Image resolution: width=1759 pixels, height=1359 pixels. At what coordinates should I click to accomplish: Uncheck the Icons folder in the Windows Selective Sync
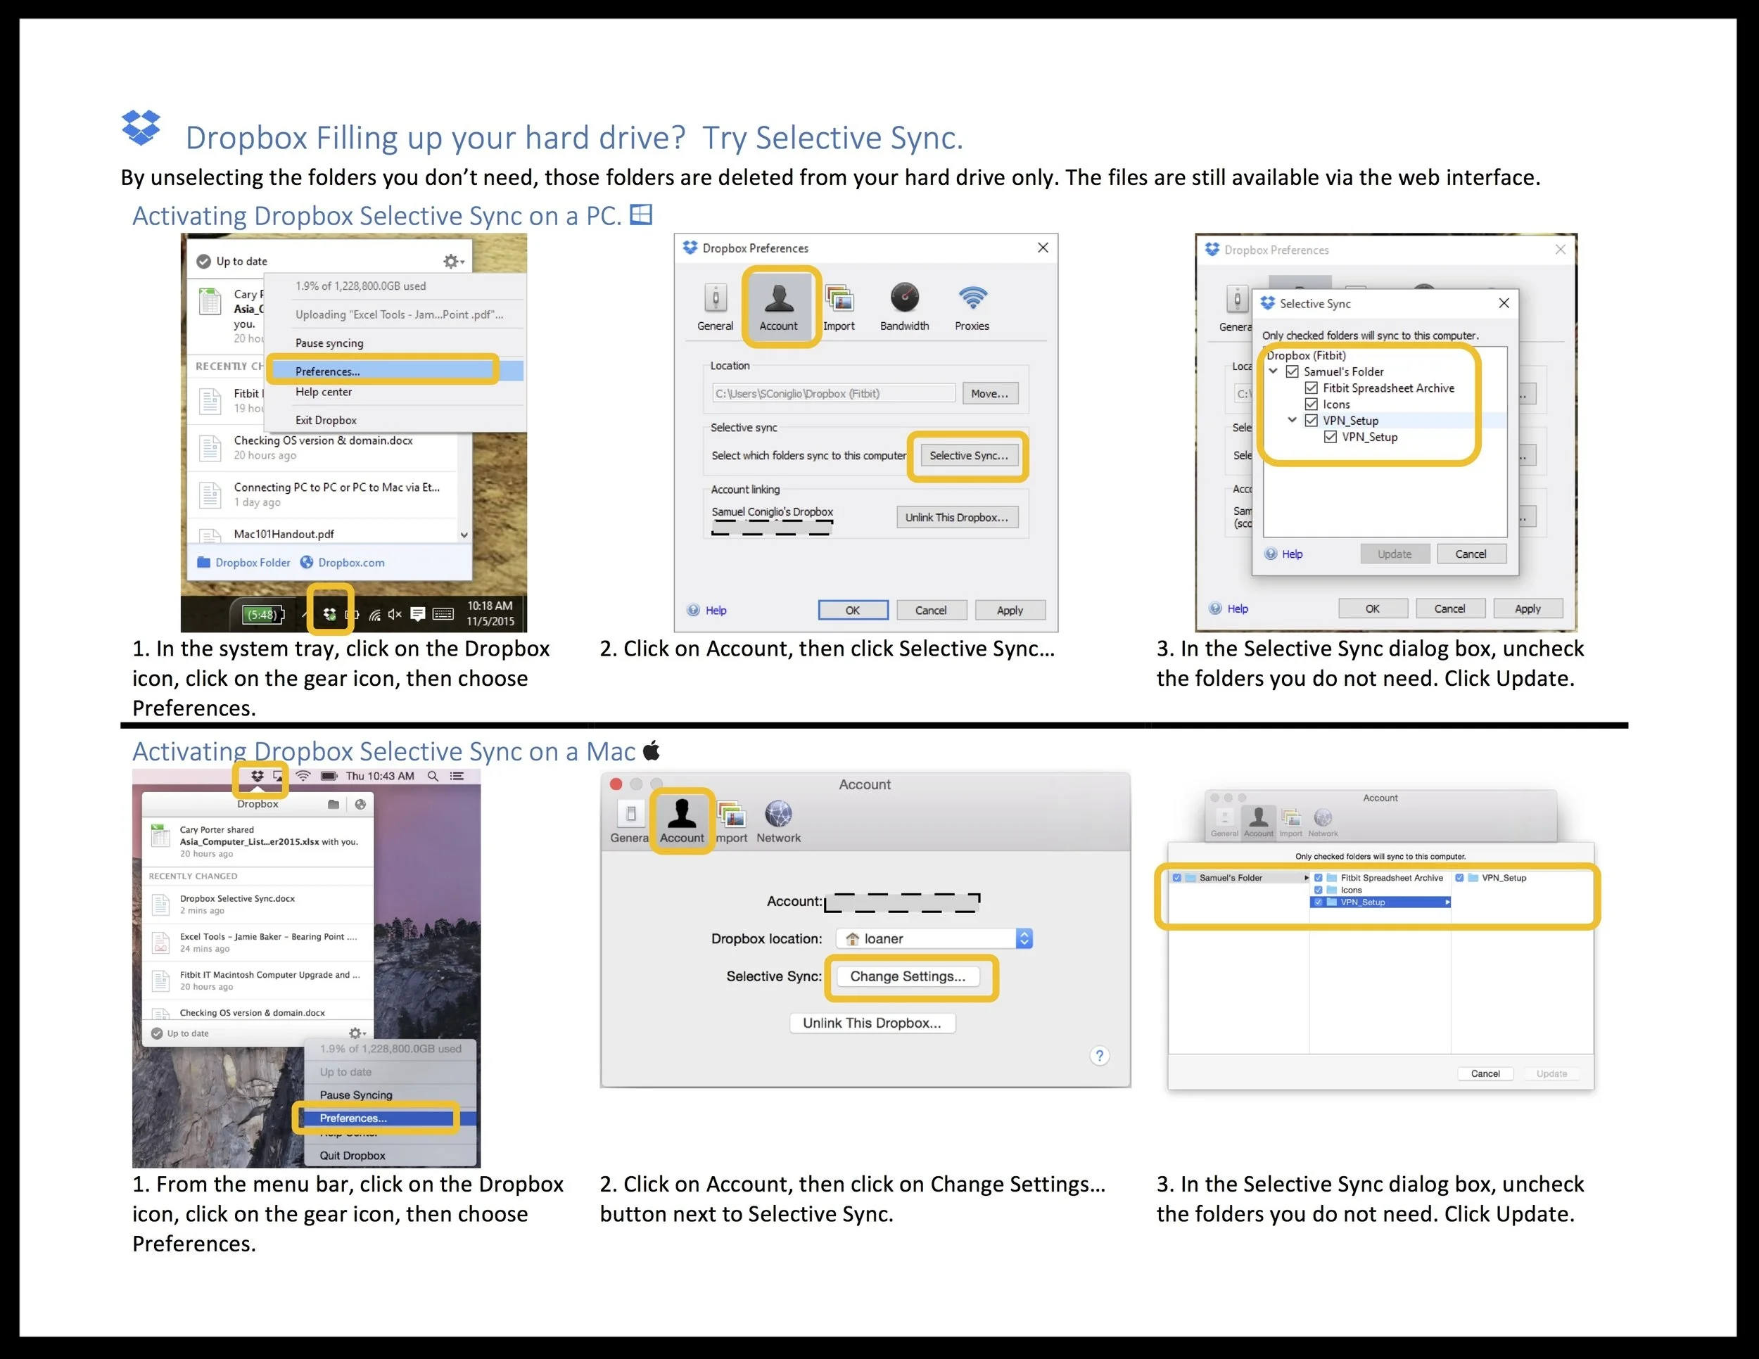(1312, 404)
